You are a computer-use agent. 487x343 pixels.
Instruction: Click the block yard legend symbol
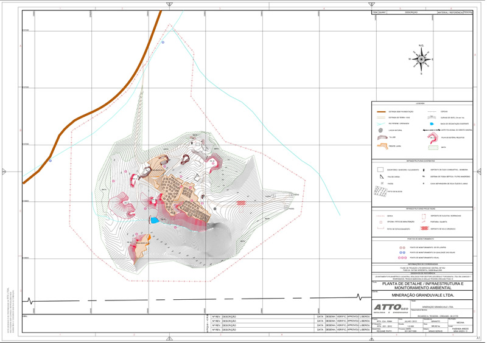pyautogui.click(x=382, y=191)
